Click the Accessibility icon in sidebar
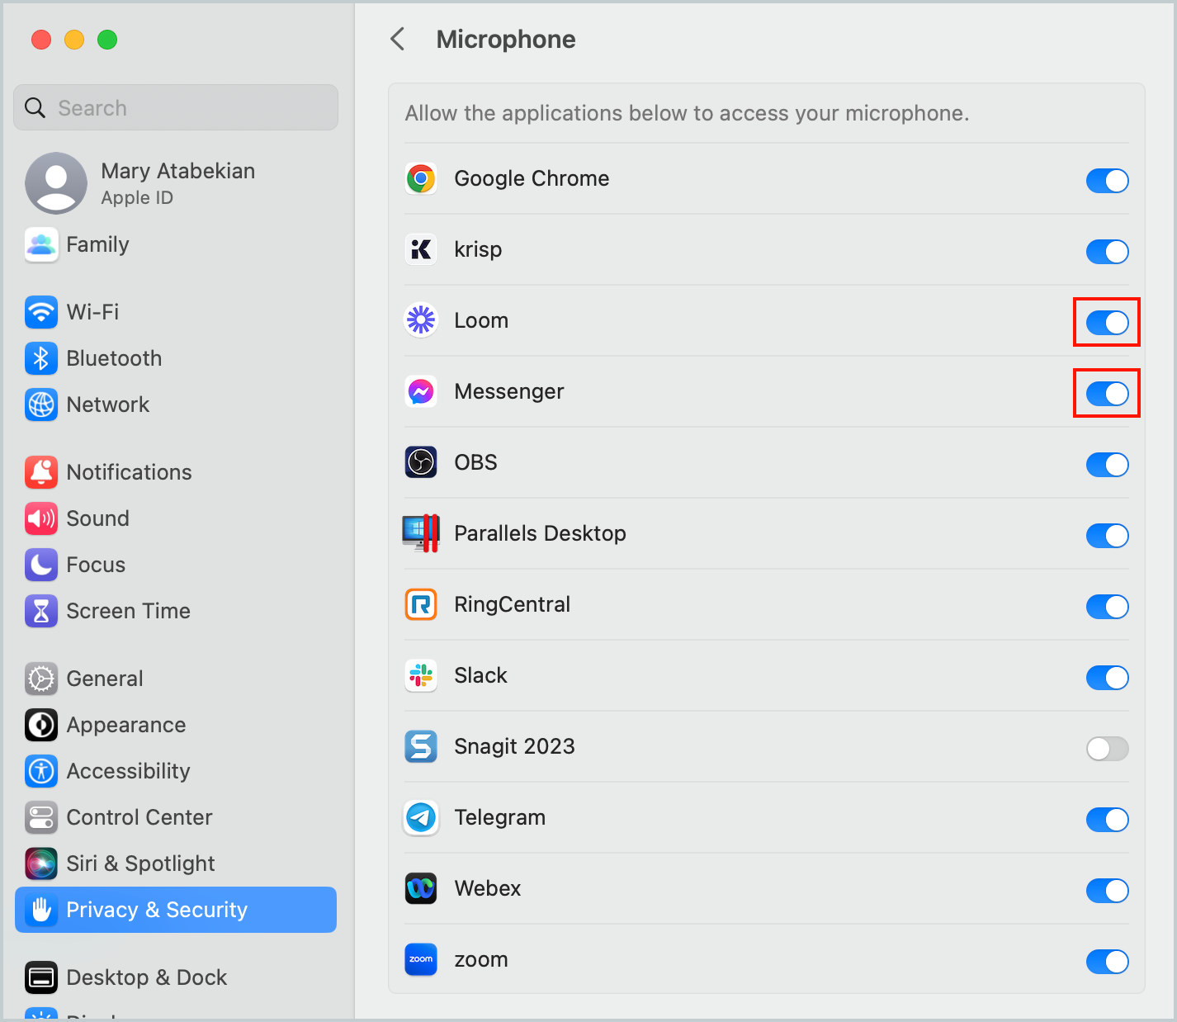The width and height of the screenshot is (1177, 1022). coord(41,771)
